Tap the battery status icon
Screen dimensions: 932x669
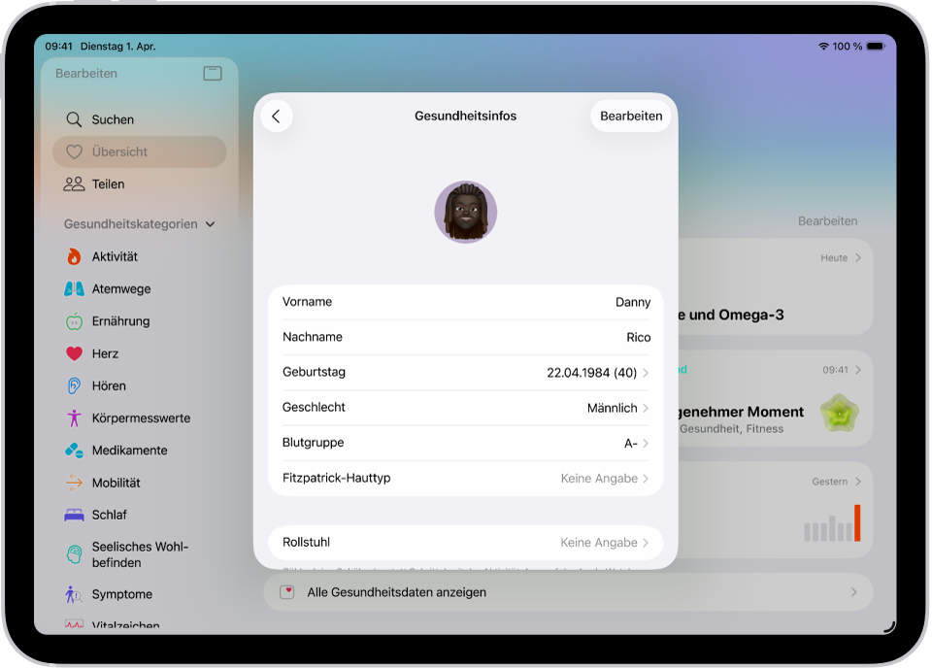click(876, 46)
